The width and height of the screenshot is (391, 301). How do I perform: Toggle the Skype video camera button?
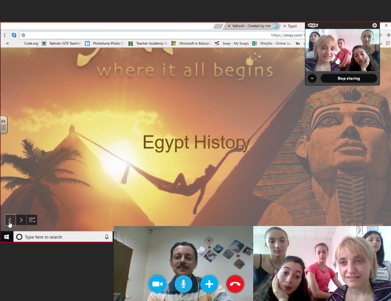pos(157,284)
